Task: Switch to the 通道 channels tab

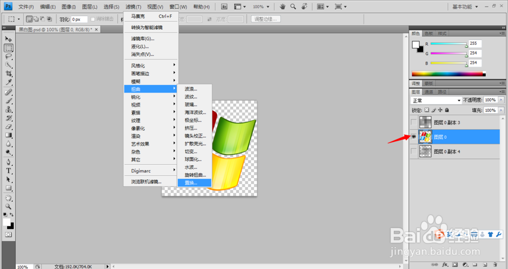Action: [429, 92]
